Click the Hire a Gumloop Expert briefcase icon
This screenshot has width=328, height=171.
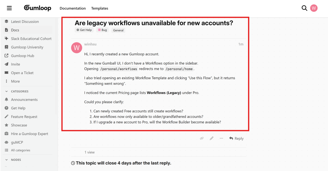pos(6,134)
